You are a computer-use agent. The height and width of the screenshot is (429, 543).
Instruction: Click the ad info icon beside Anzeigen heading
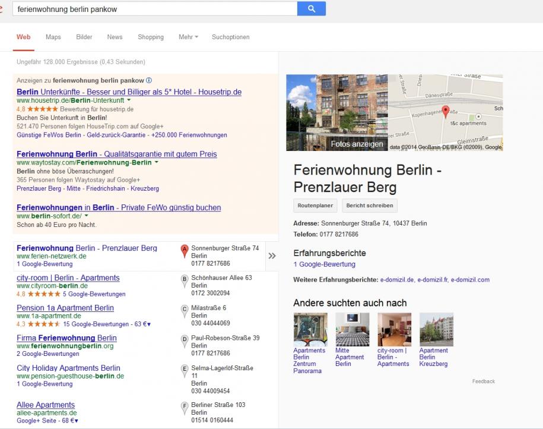[149, 80]
